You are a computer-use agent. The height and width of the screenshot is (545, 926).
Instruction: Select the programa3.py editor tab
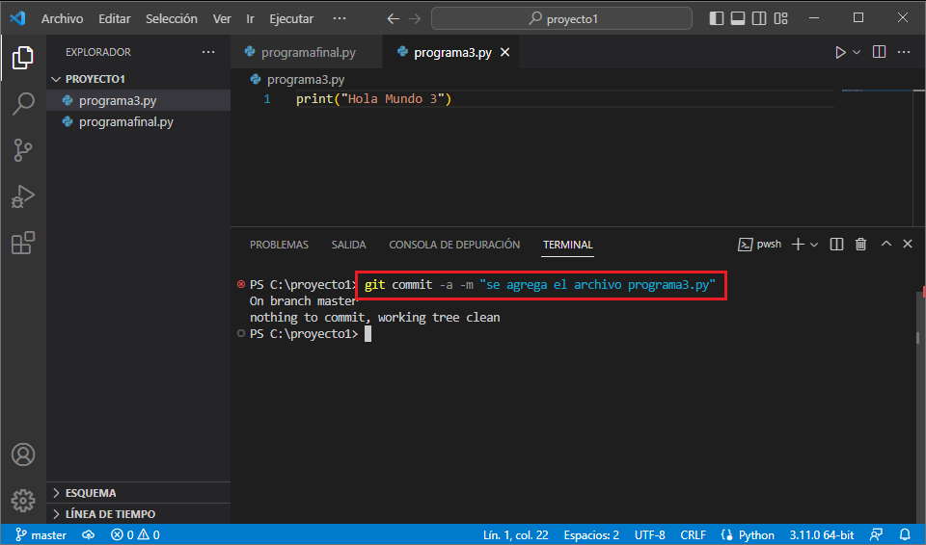coord(452,53)
